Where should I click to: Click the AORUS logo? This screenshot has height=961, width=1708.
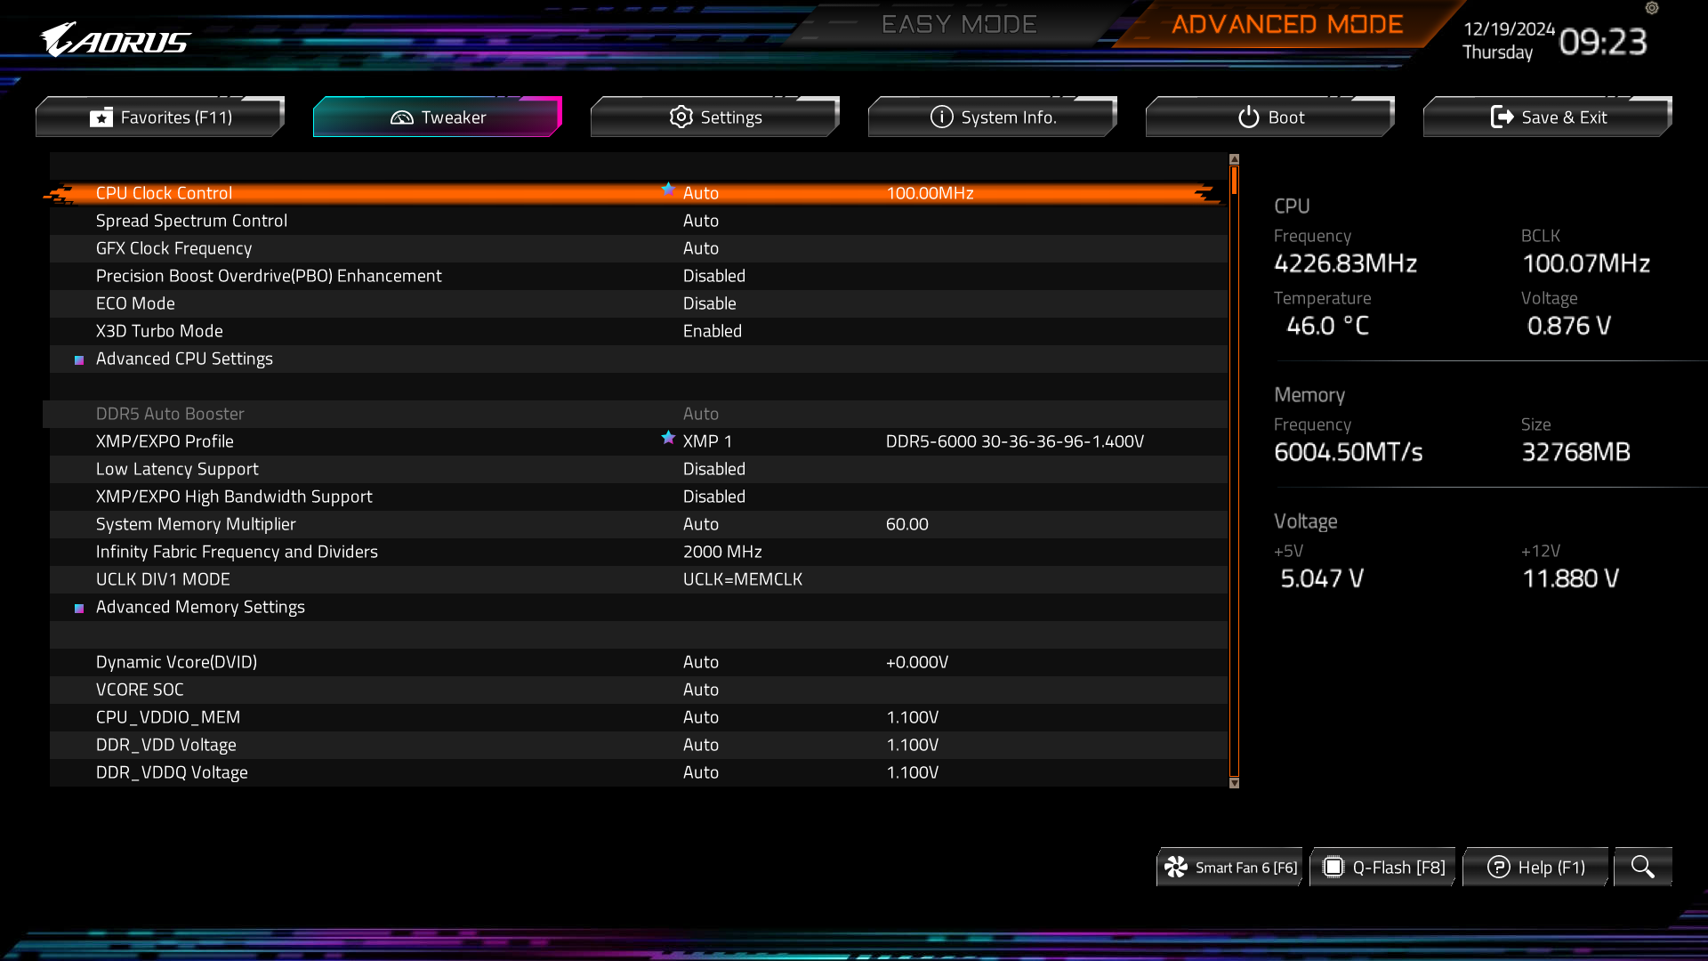pyautogui.click(x=116, y=40)
